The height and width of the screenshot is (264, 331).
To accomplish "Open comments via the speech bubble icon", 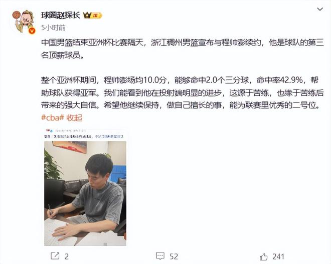I will (x=160, y=256).
